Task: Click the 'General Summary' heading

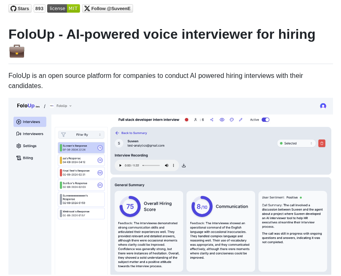Action: tap(129, 185)
